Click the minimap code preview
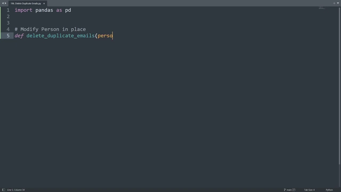This screenshot has width=341, height=192. pos(322,8)
